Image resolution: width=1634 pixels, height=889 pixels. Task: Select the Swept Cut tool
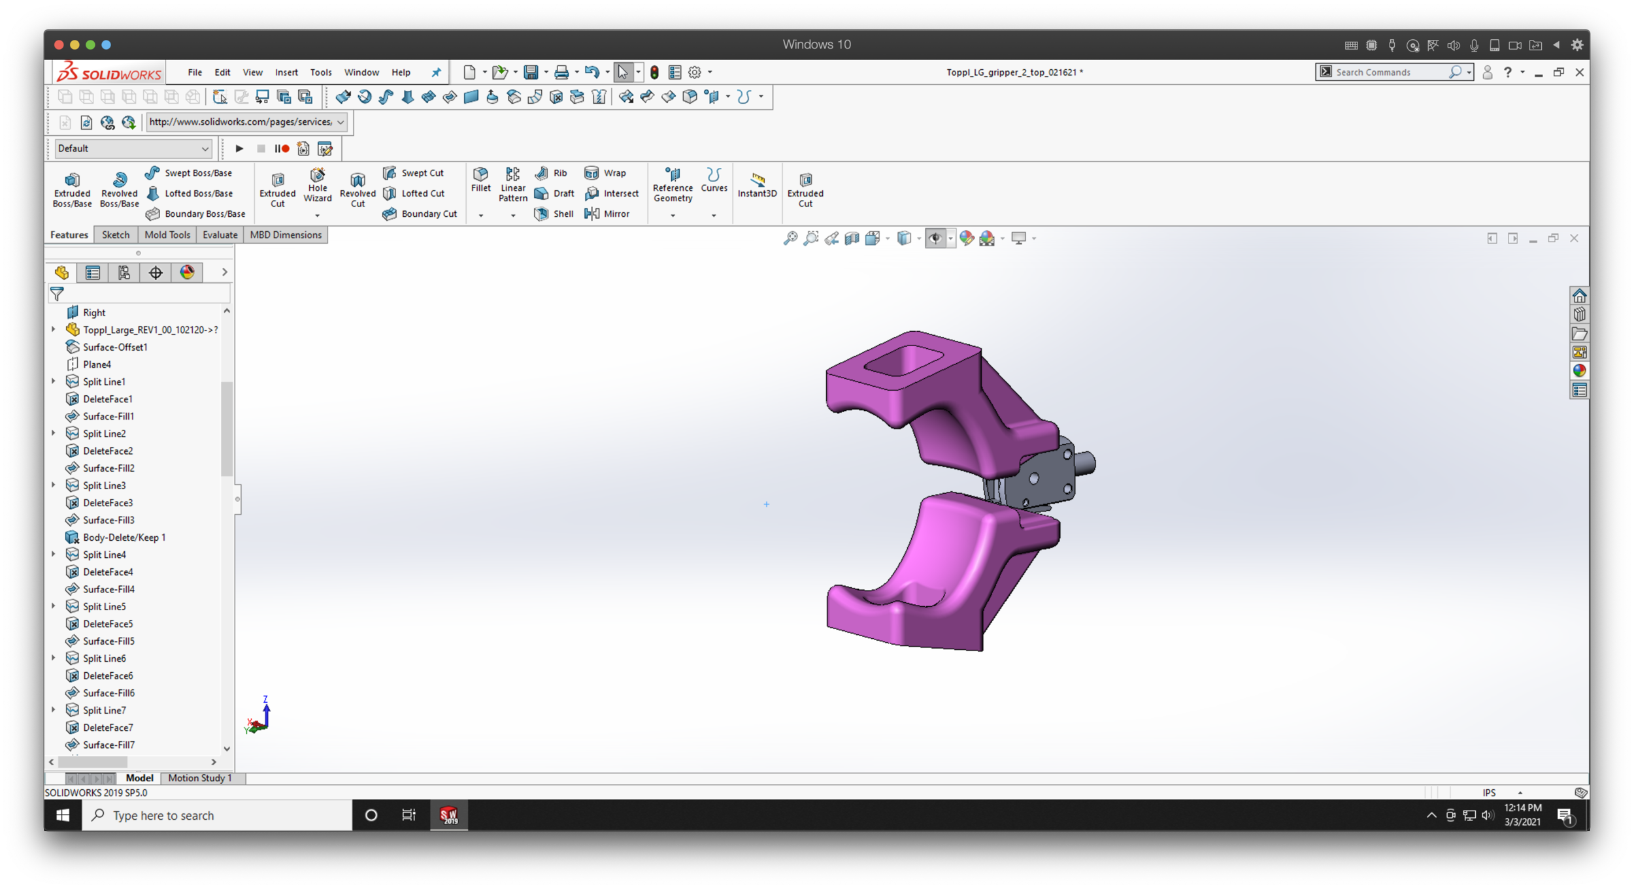point(413,173)
